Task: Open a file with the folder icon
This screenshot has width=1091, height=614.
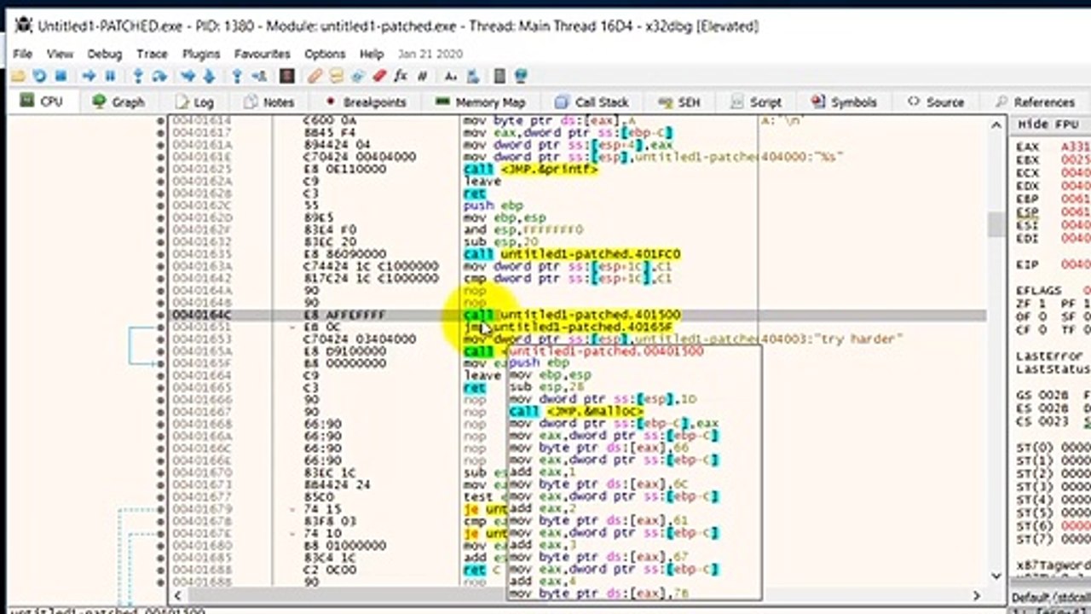Action: click(x=17, y=76)
